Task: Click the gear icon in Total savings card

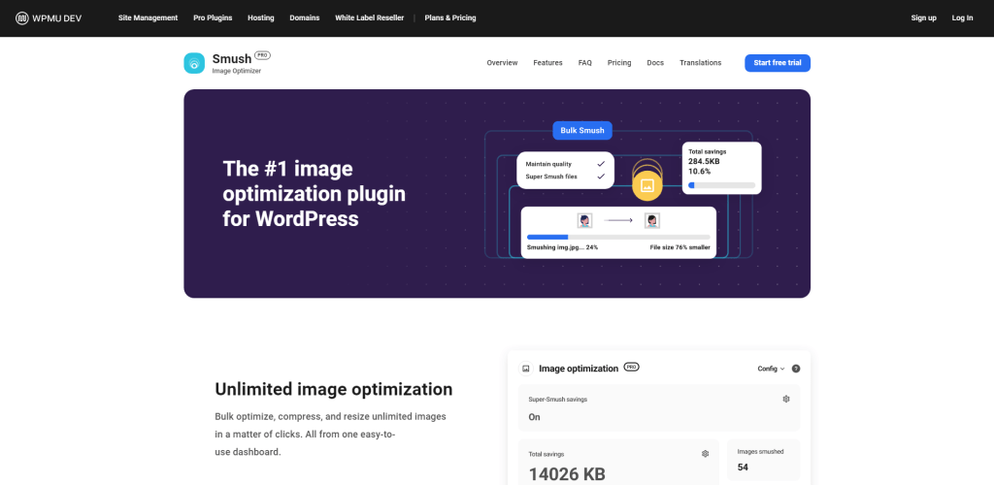Action: [705, 453]
